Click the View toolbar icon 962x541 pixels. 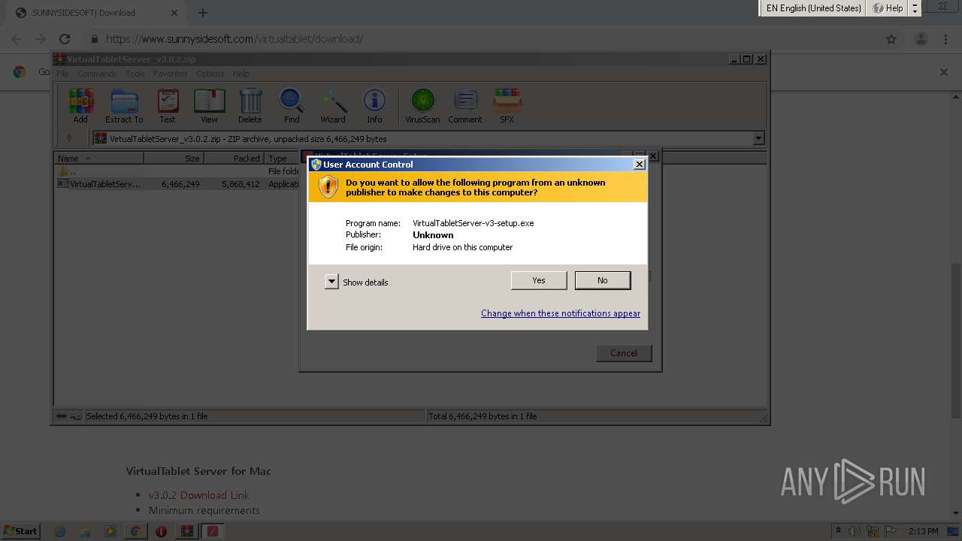(x=209, y=106)
